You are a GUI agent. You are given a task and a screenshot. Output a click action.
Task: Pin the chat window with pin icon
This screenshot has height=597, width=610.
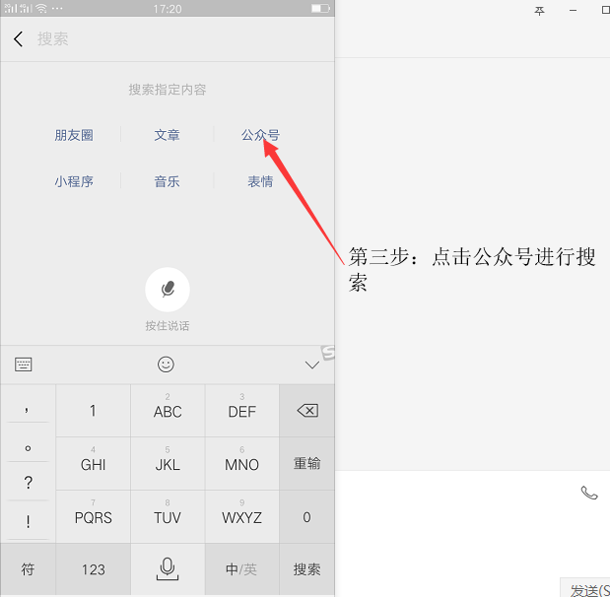pos(539,11)
